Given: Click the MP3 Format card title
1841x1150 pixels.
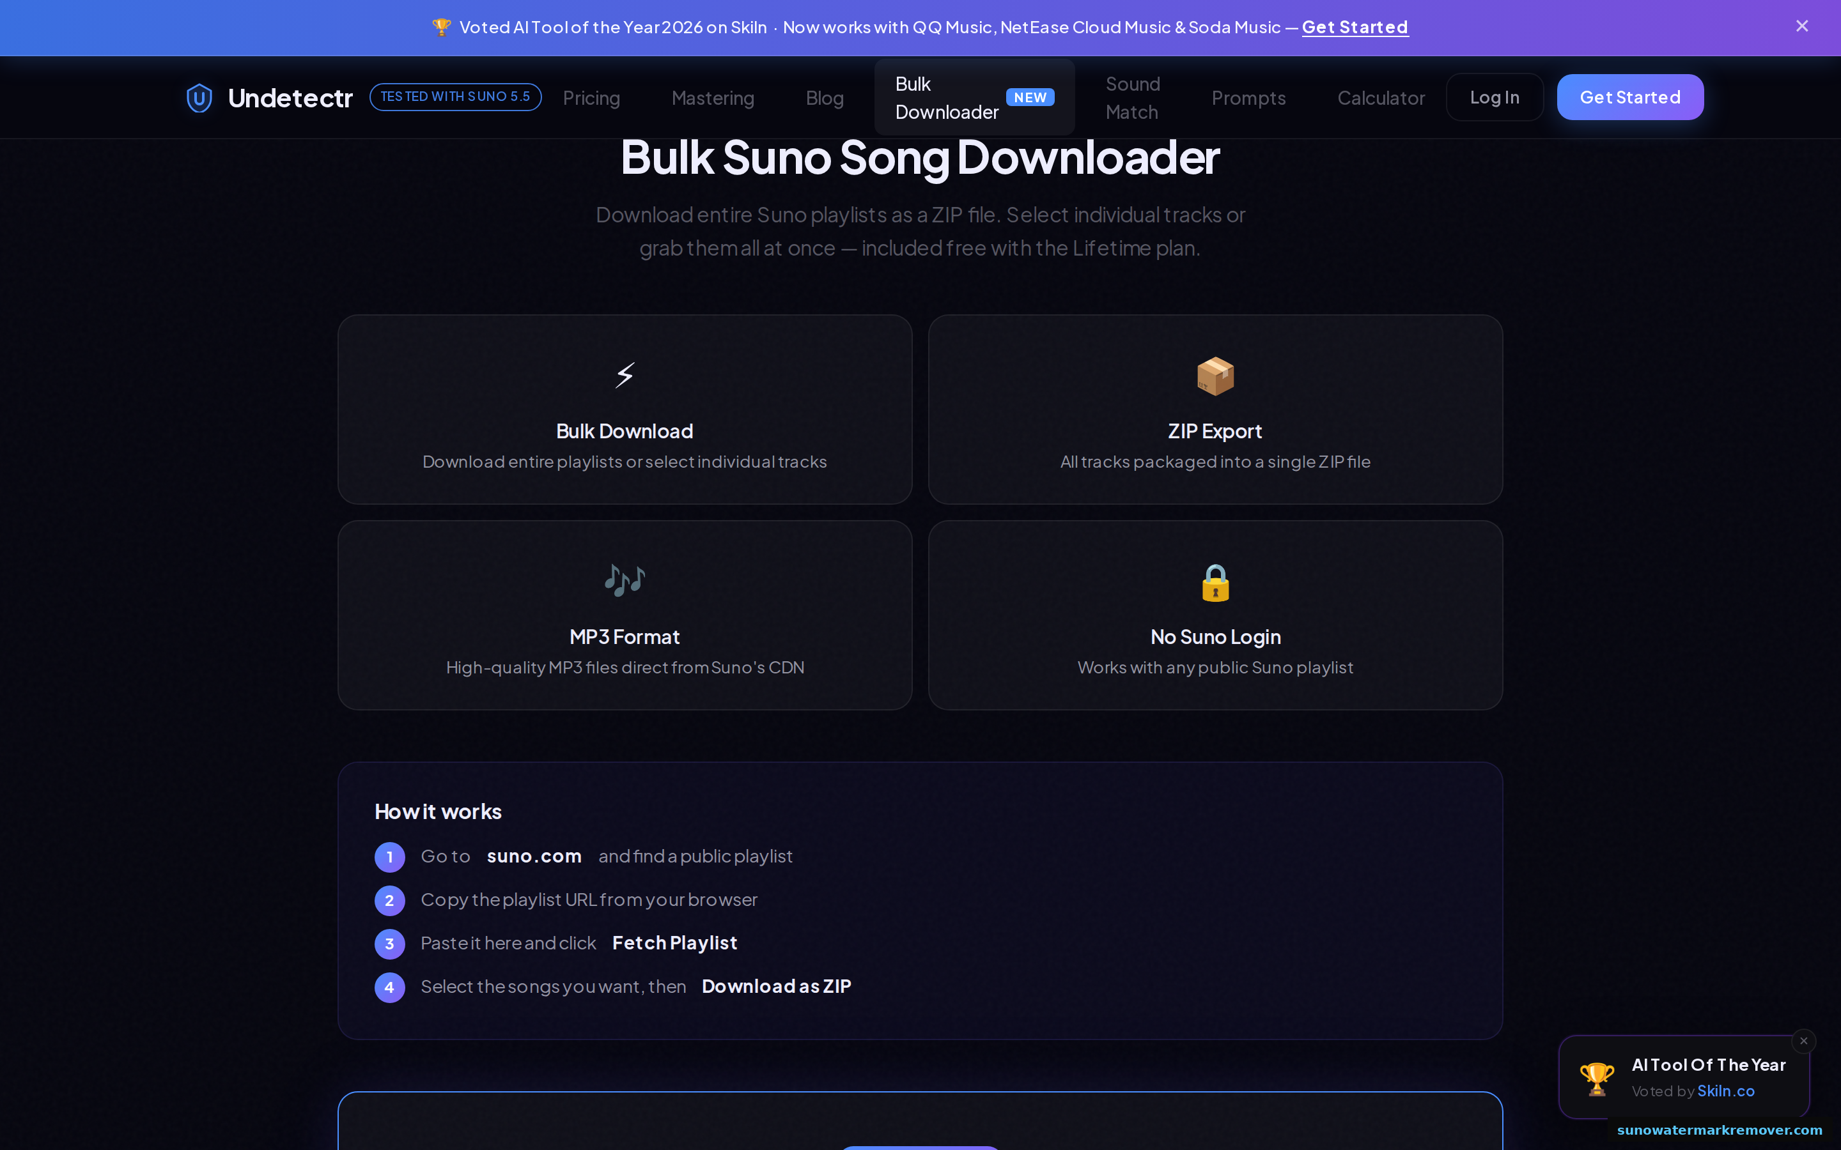Looking at the screenshot, I should [x=625, y=636].
